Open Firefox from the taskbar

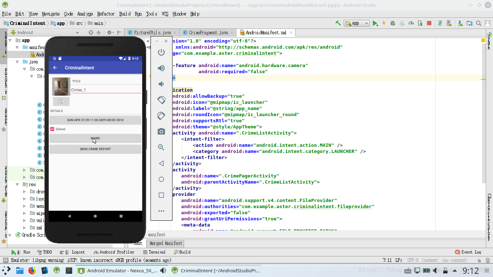tap(32, 271)
